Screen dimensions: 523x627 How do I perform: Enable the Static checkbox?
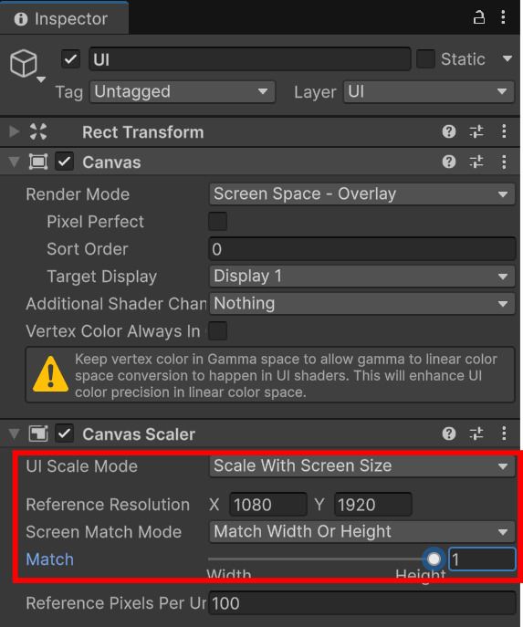(425, 59)
